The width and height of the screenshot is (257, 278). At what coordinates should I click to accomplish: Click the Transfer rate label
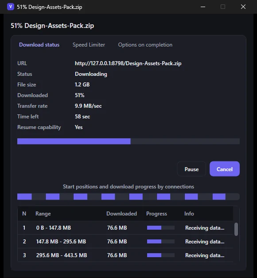click(x=32, y=106)
